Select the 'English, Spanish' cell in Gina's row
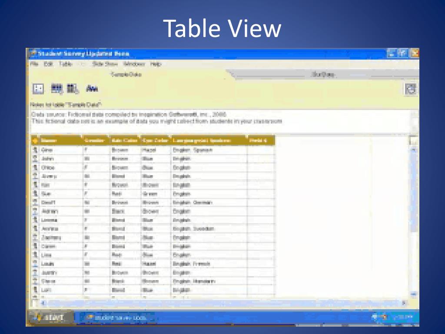445x334 pixels. click(x=209, y=150)
